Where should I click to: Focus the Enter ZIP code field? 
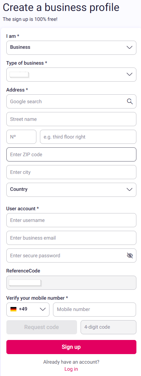coord(71,154)
